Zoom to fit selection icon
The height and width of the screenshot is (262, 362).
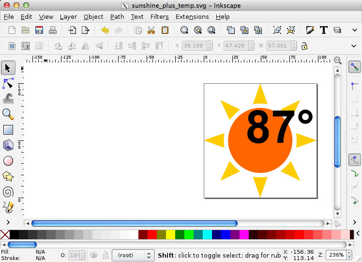coord(184,30)
